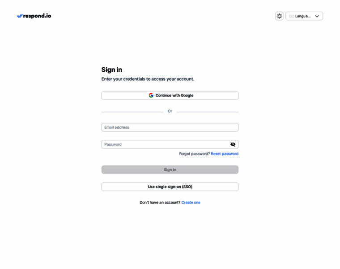Focus the Email address field
340x269 pixels.
click(x=170, y=127)
